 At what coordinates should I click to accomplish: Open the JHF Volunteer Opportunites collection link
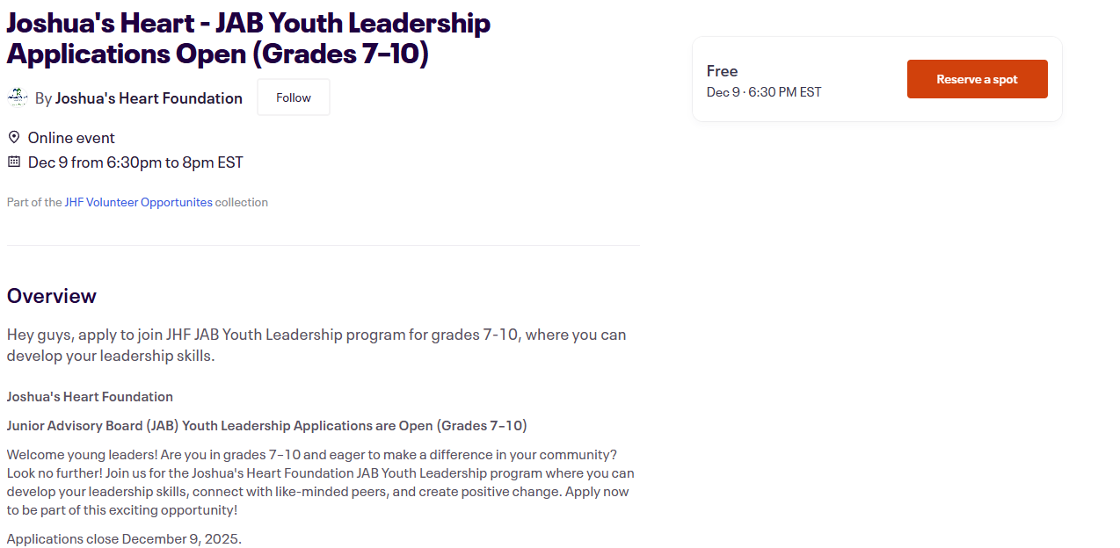pyautogui.click(x=138, y=202)
